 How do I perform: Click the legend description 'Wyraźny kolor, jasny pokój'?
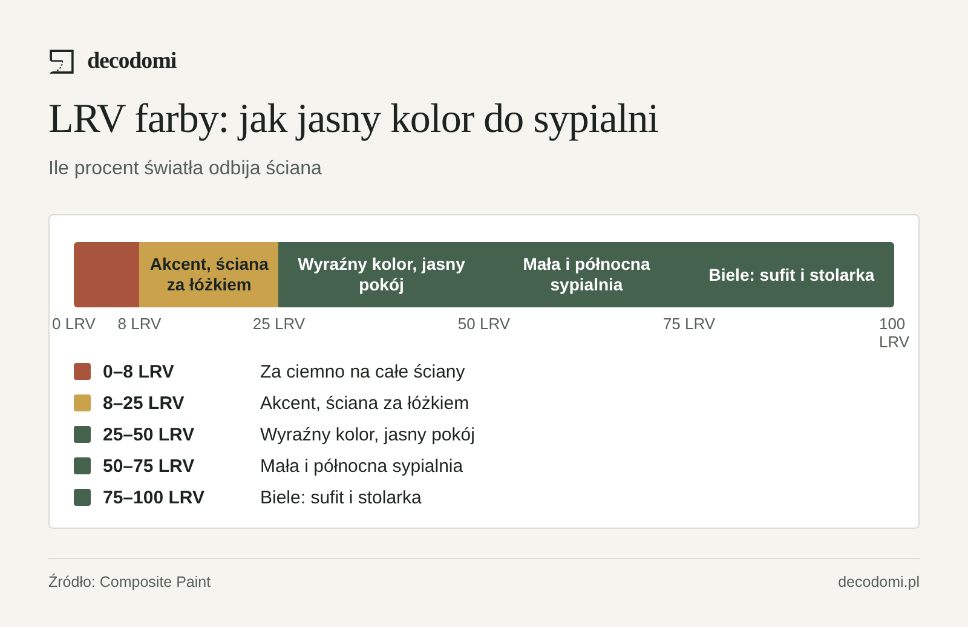[x=367, y=434]
